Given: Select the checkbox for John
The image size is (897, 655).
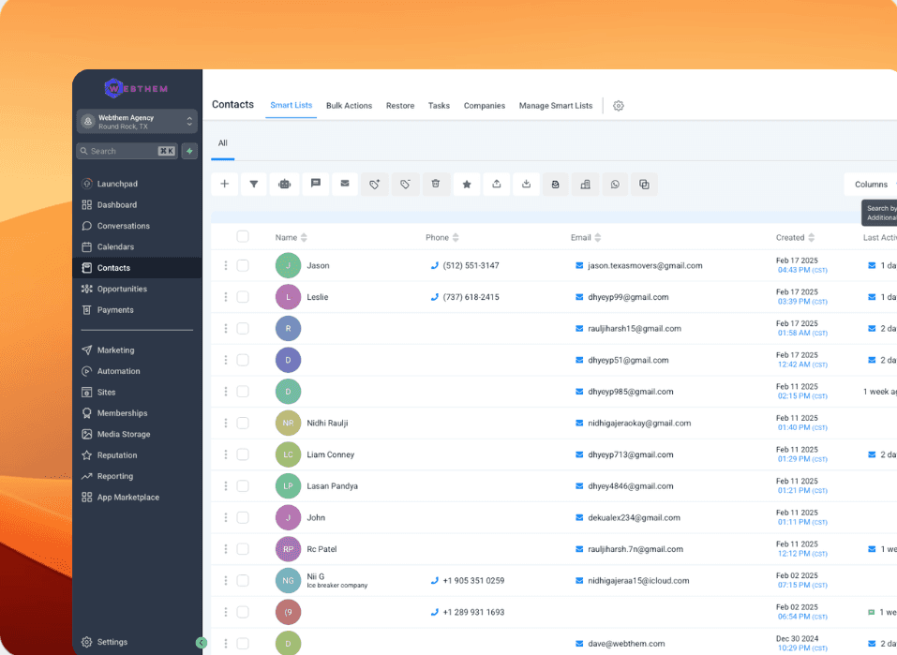Looking at the screenshot, I should pyautogui.click(x=243, y=517).
